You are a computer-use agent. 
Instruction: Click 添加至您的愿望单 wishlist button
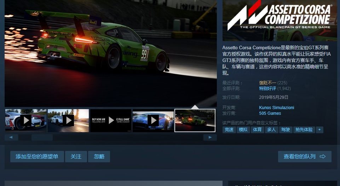37,157
